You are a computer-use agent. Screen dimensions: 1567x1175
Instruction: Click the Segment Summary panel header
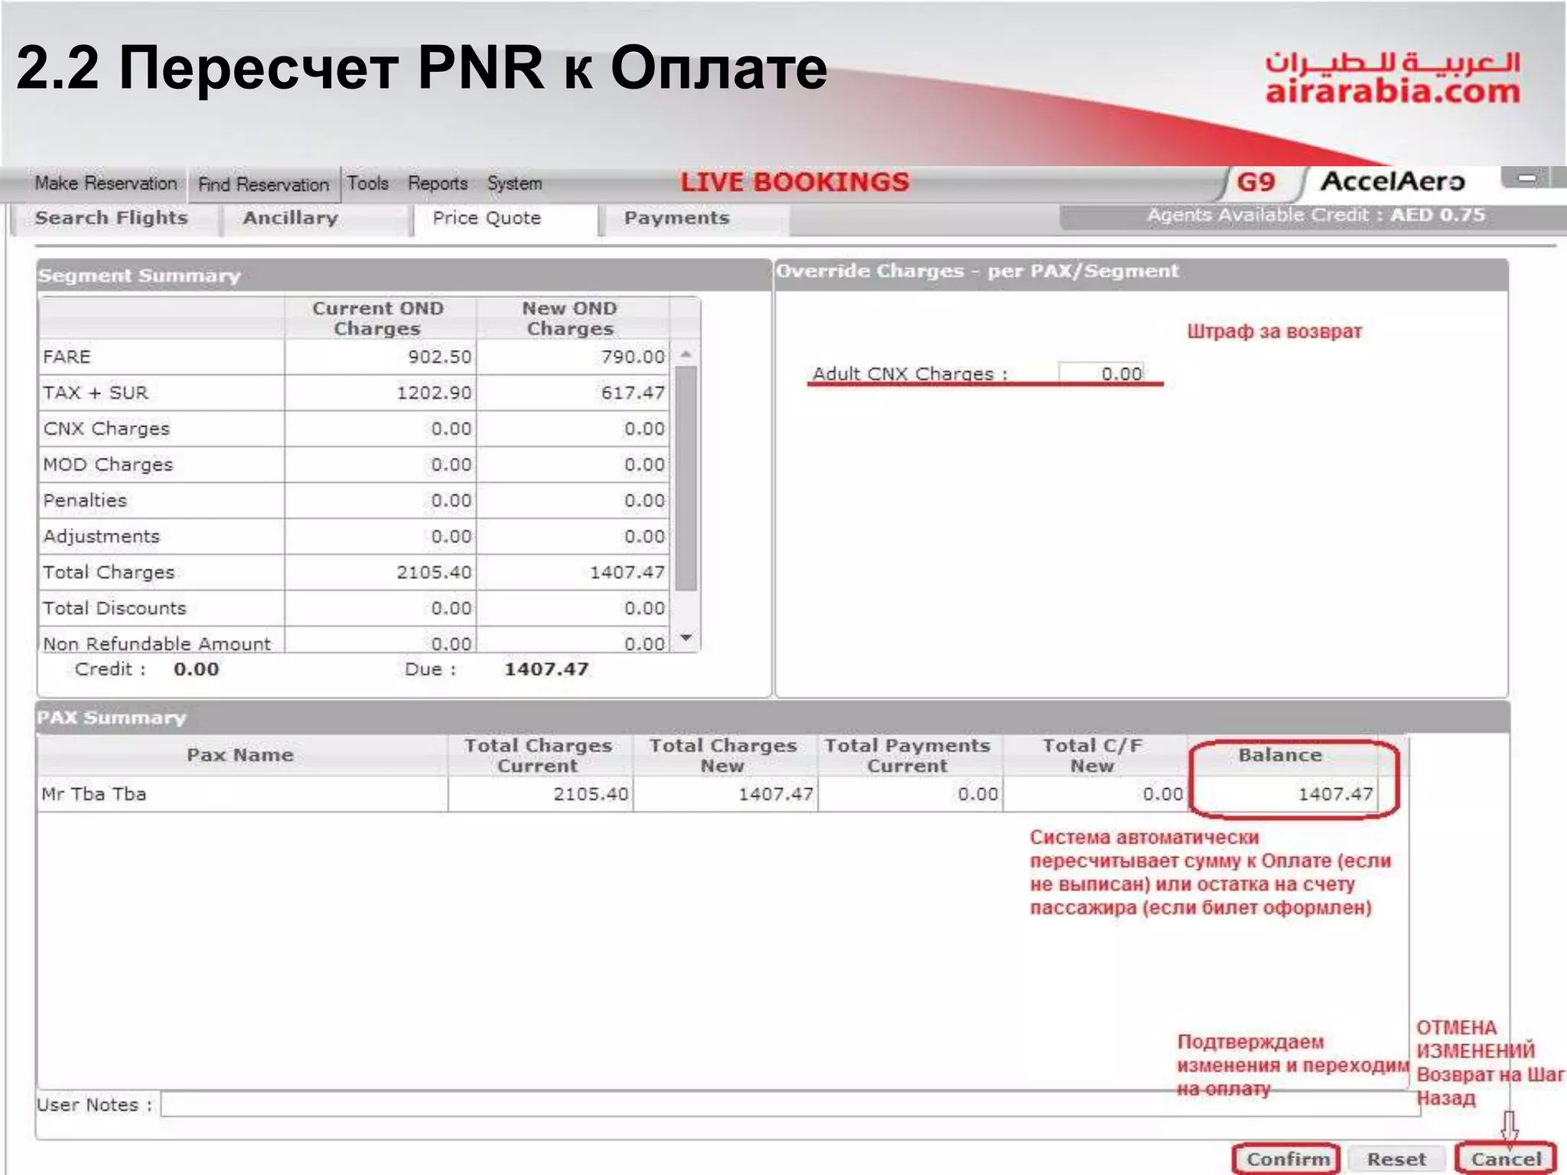(403, 275)
